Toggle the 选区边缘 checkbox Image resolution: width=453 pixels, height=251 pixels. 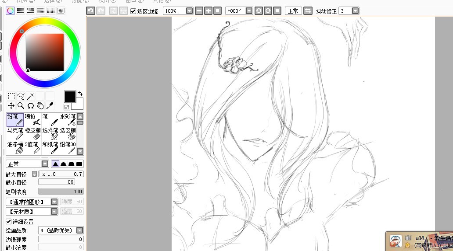click(133, 11)
